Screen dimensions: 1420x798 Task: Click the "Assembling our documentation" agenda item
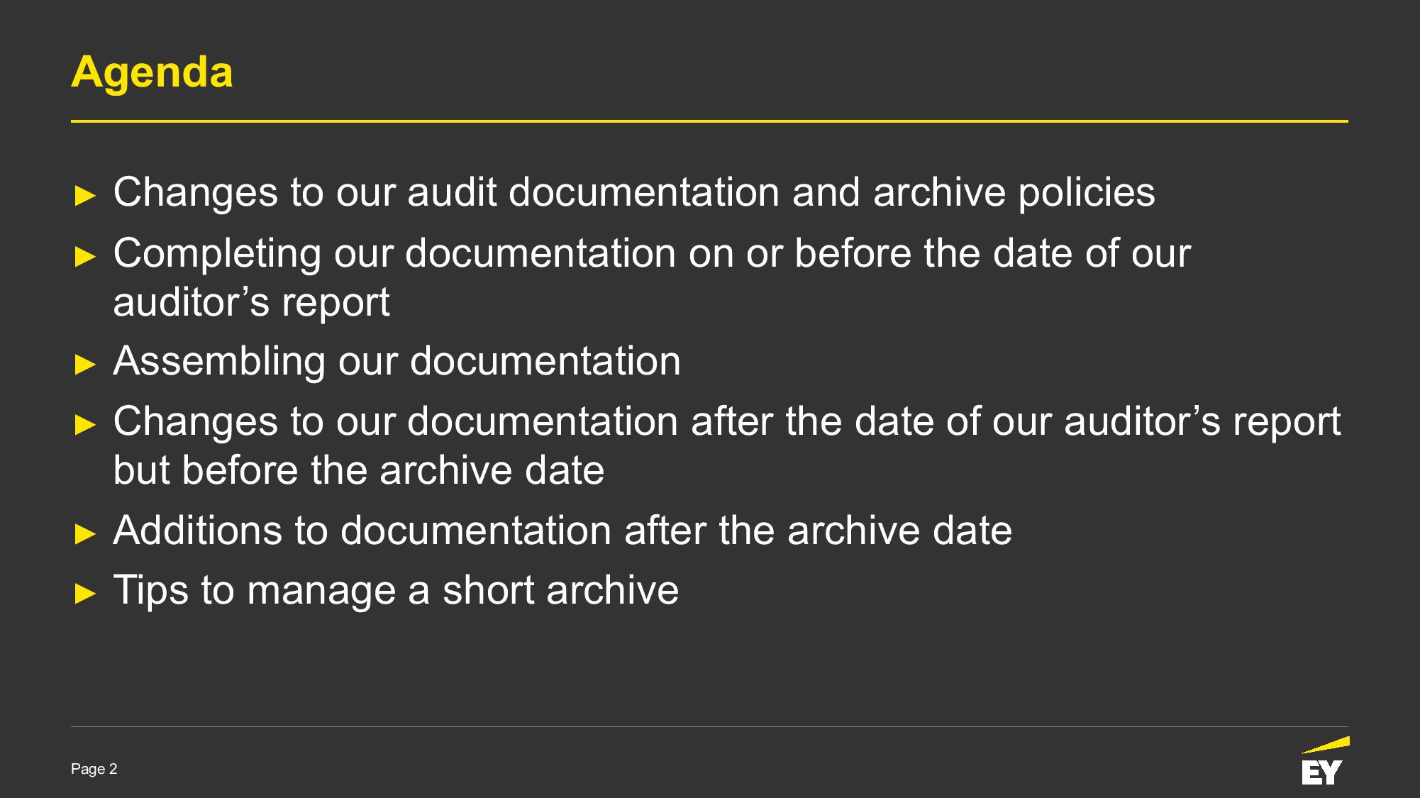[x=396, y=360]
